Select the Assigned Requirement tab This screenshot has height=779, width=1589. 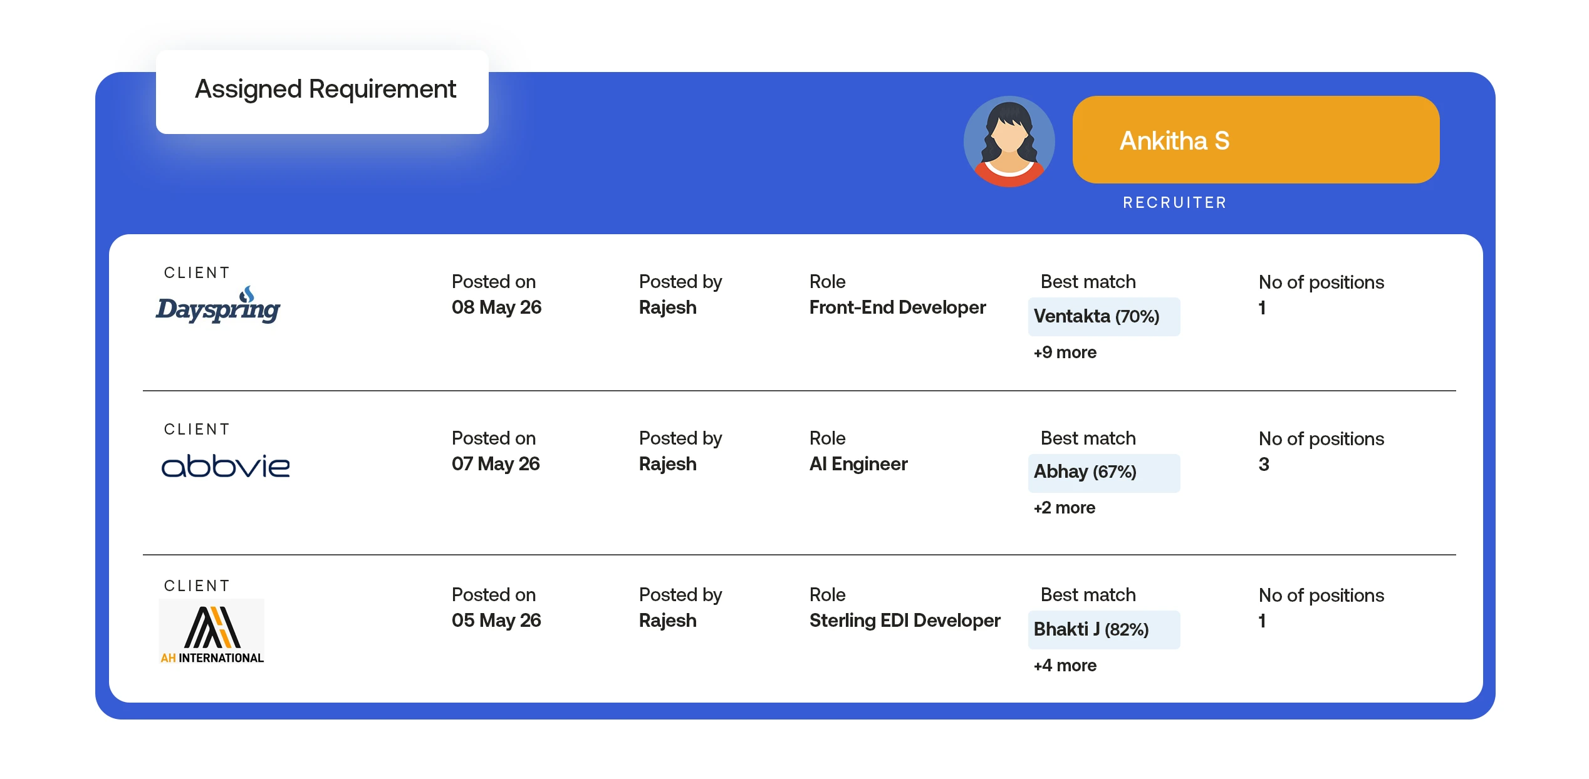tap(322, 91)
